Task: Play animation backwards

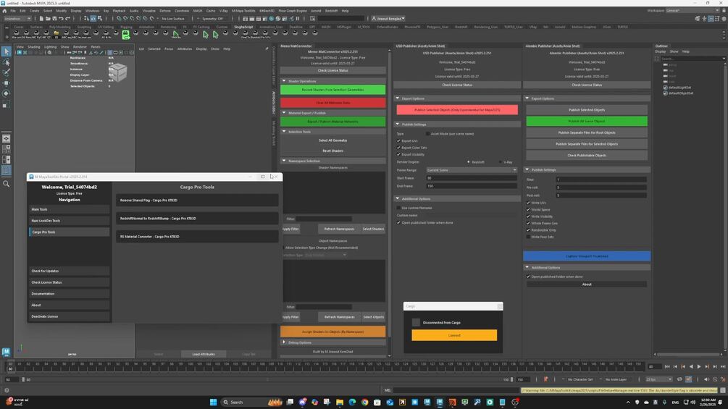Action: 691,366
